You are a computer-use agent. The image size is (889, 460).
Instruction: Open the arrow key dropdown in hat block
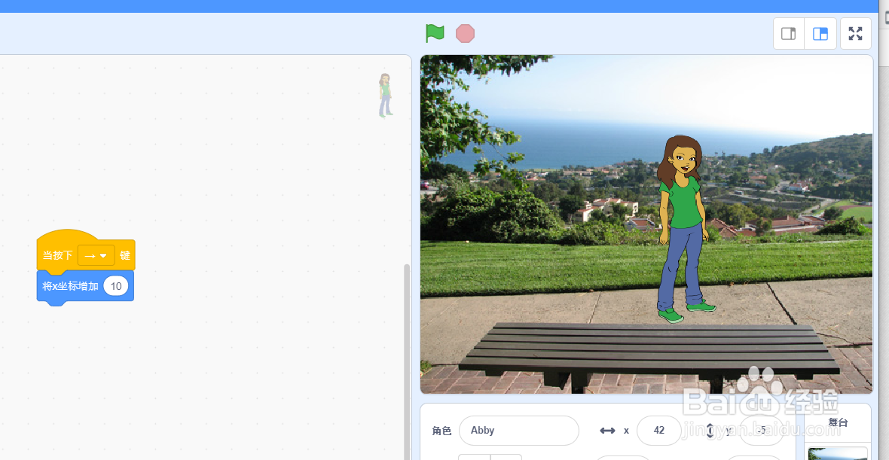pyautogui.click(x=96, y=255)
